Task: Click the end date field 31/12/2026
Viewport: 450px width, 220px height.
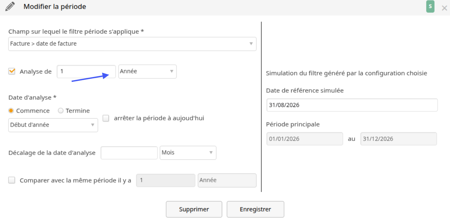Action: (399, 139)
